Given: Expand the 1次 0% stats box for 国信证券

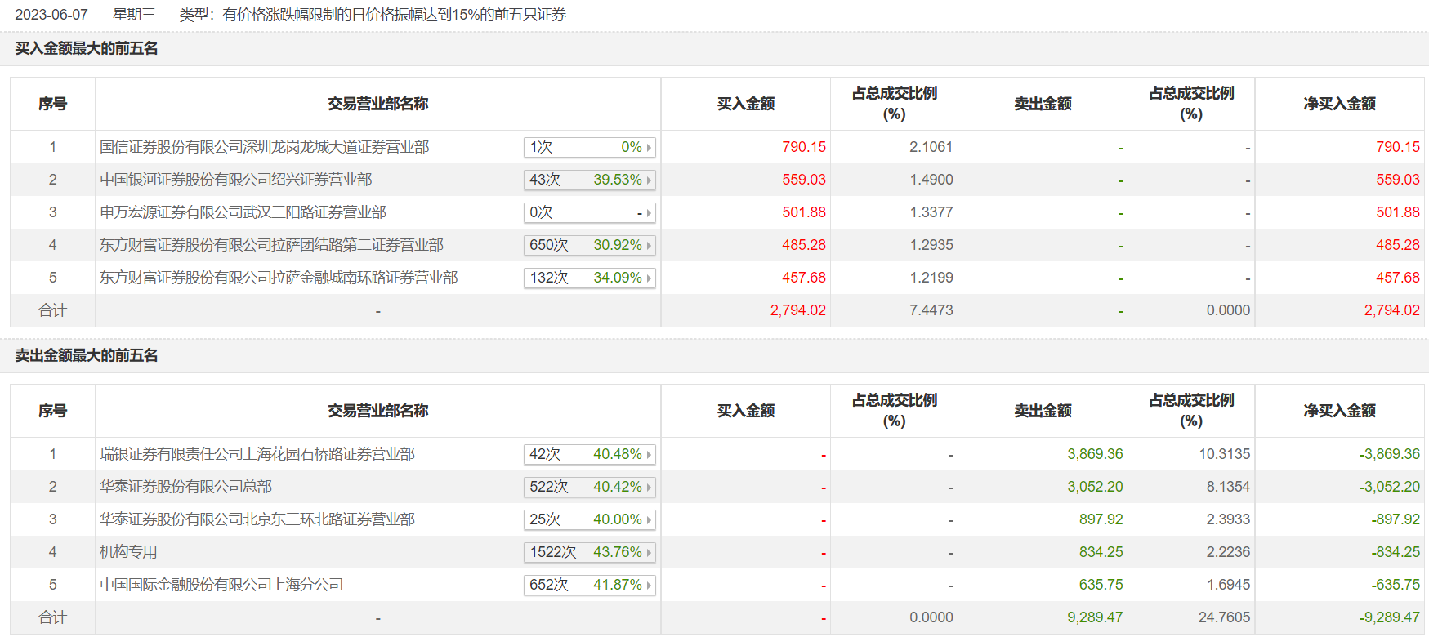Looking at the screenshot, I should tap(589, 147).
